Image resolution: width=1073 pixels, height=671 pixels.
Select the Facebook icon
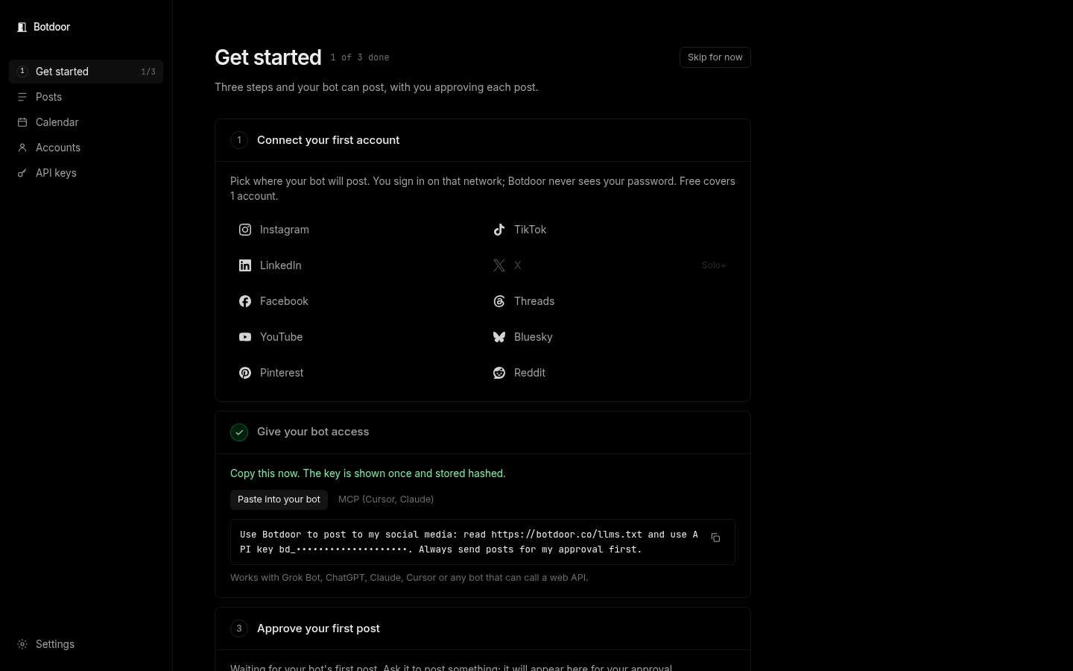[245, 301]
